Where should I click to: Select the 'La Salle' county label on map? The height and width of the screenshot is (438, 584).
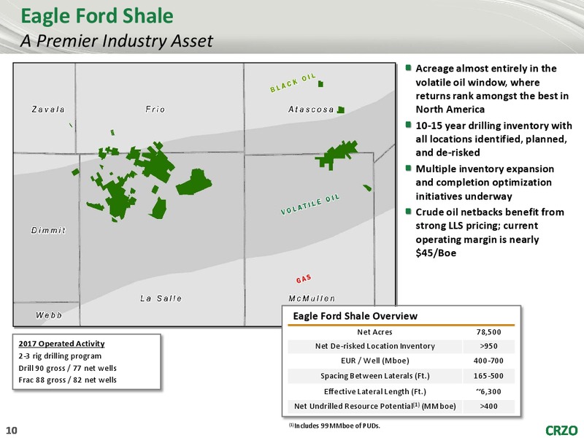tap(161, 299)
